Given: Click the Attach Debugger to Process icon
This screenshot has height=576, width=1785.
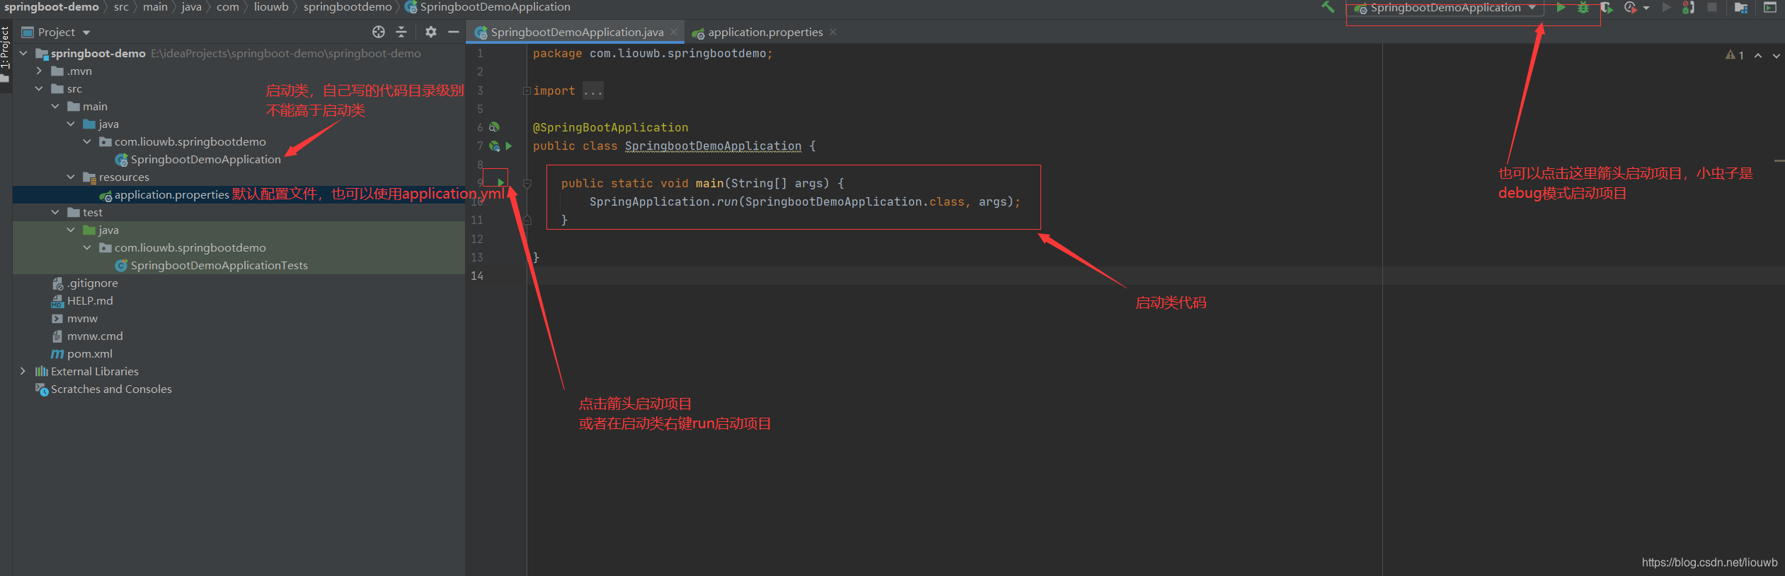Looking at the screenshot, I should click(1689, 8).
